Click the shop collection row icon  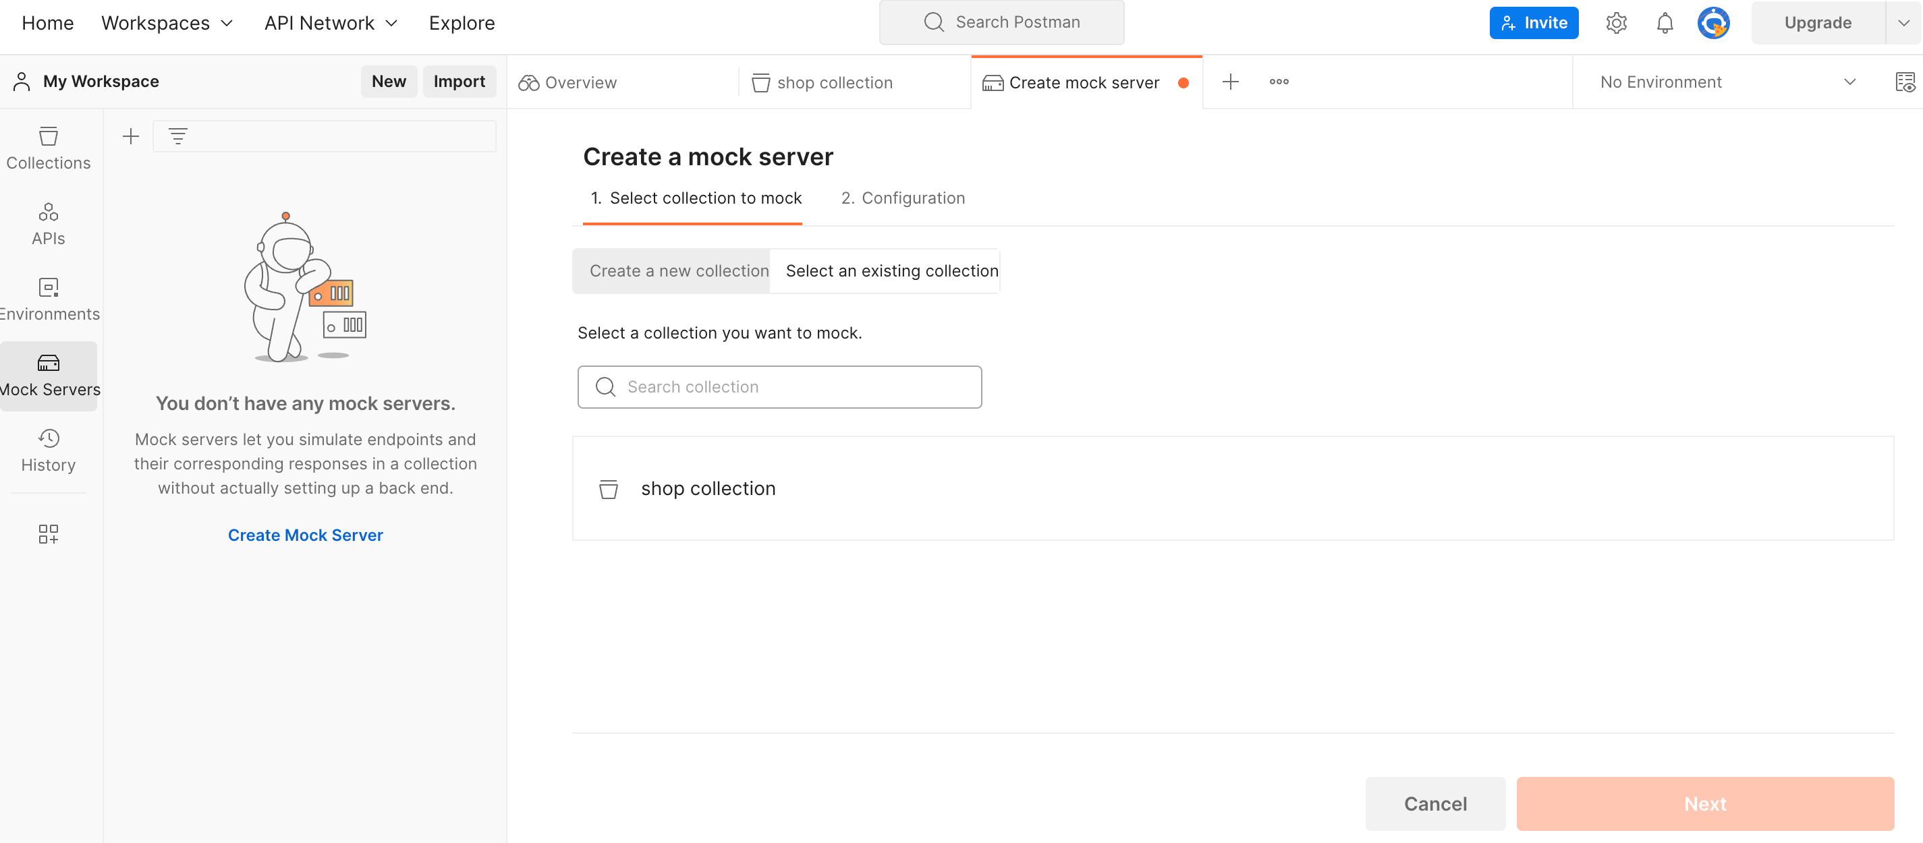(x=609, y=489)
